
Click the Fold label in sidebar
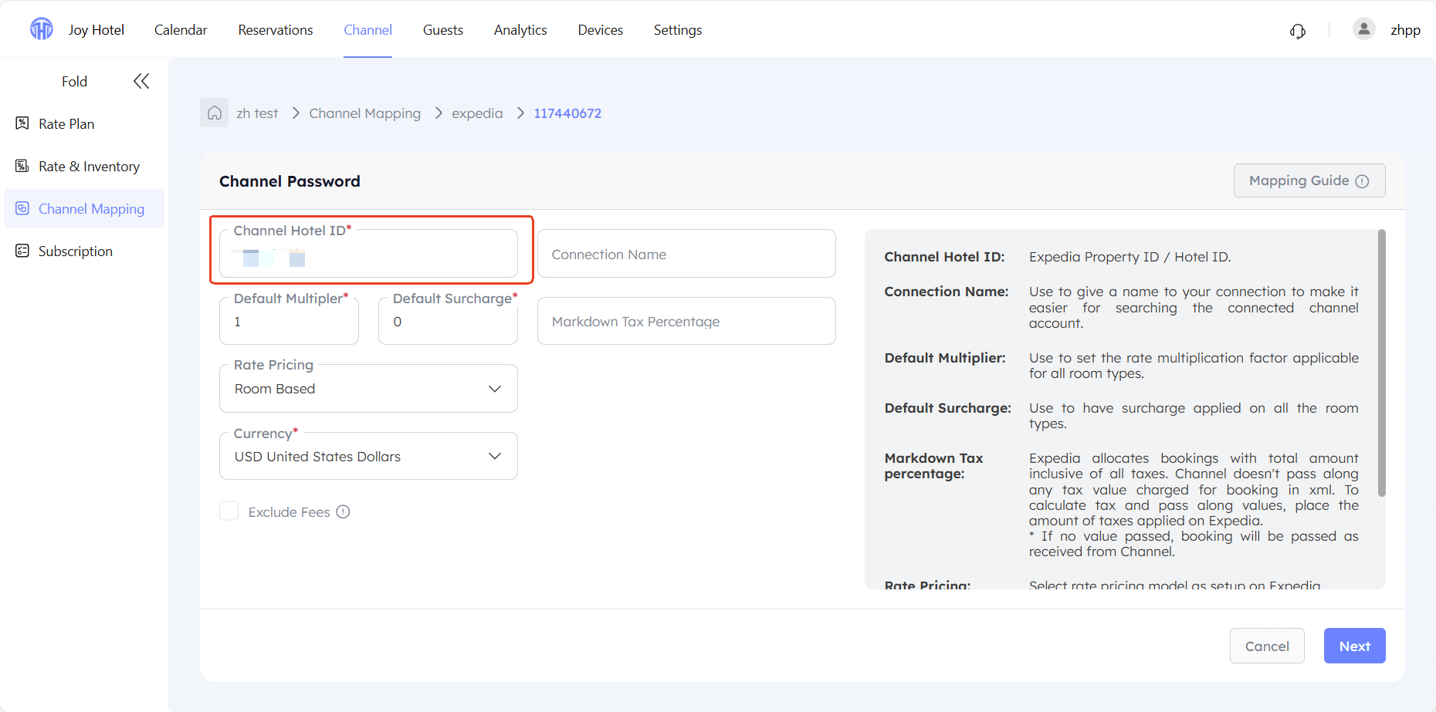tap(74, 81)
